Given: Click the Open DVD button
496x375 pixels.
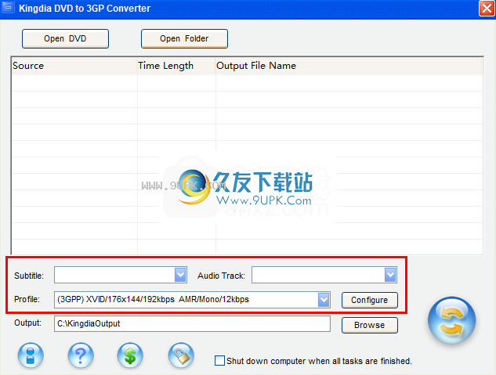Looking at the screenshot, I should coord(65,38).
